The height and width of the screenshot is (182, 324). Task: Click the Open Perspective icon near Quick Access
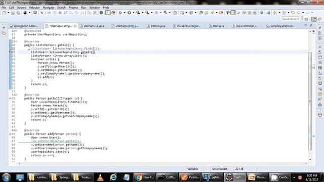[306, 19]
